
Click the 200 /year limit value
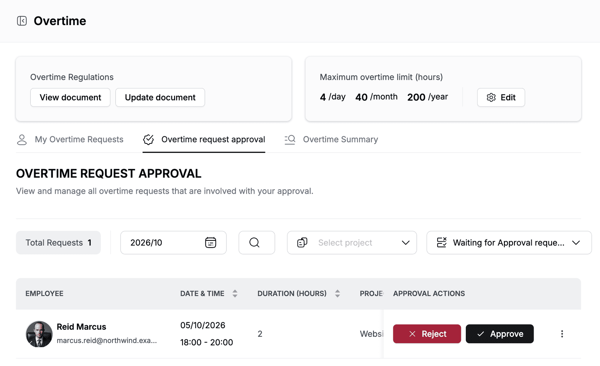click(x=427, y=97)
